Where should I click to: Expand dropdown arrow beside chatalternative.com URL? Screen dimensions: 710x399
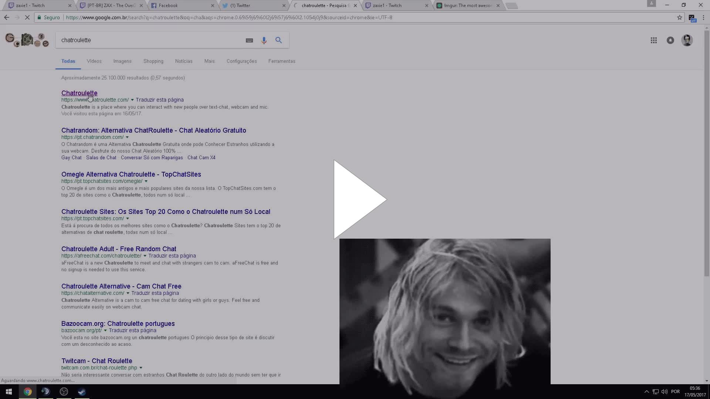128,293
